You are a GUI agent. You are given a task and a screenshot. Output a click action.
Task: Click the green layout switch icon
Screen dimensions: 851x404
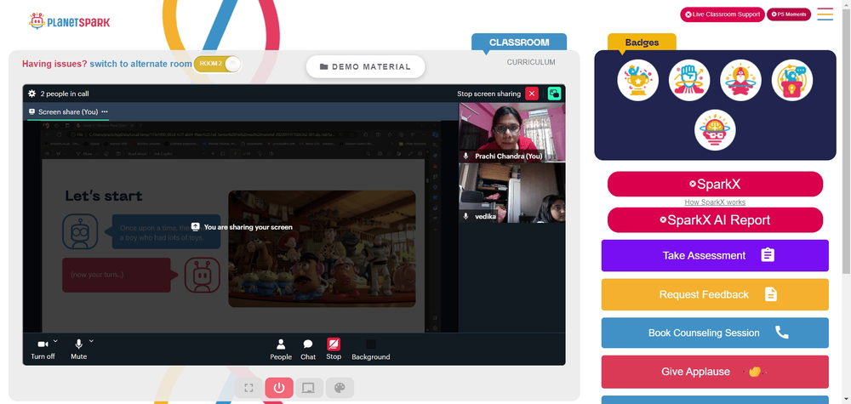pyautogui.click(x=554, y=94)
